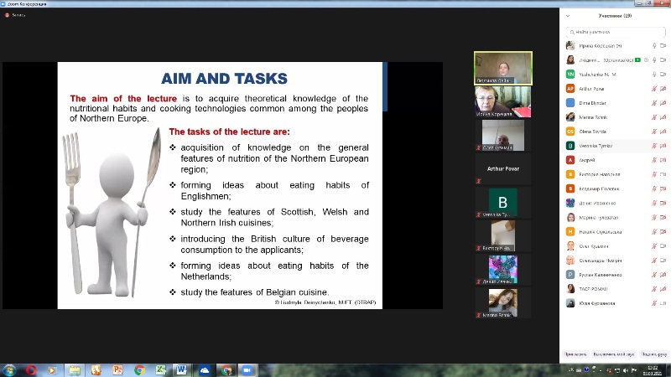Click muted mic icon next to Dima Blynder
The image size is (671, 377).
click(654, 103)
